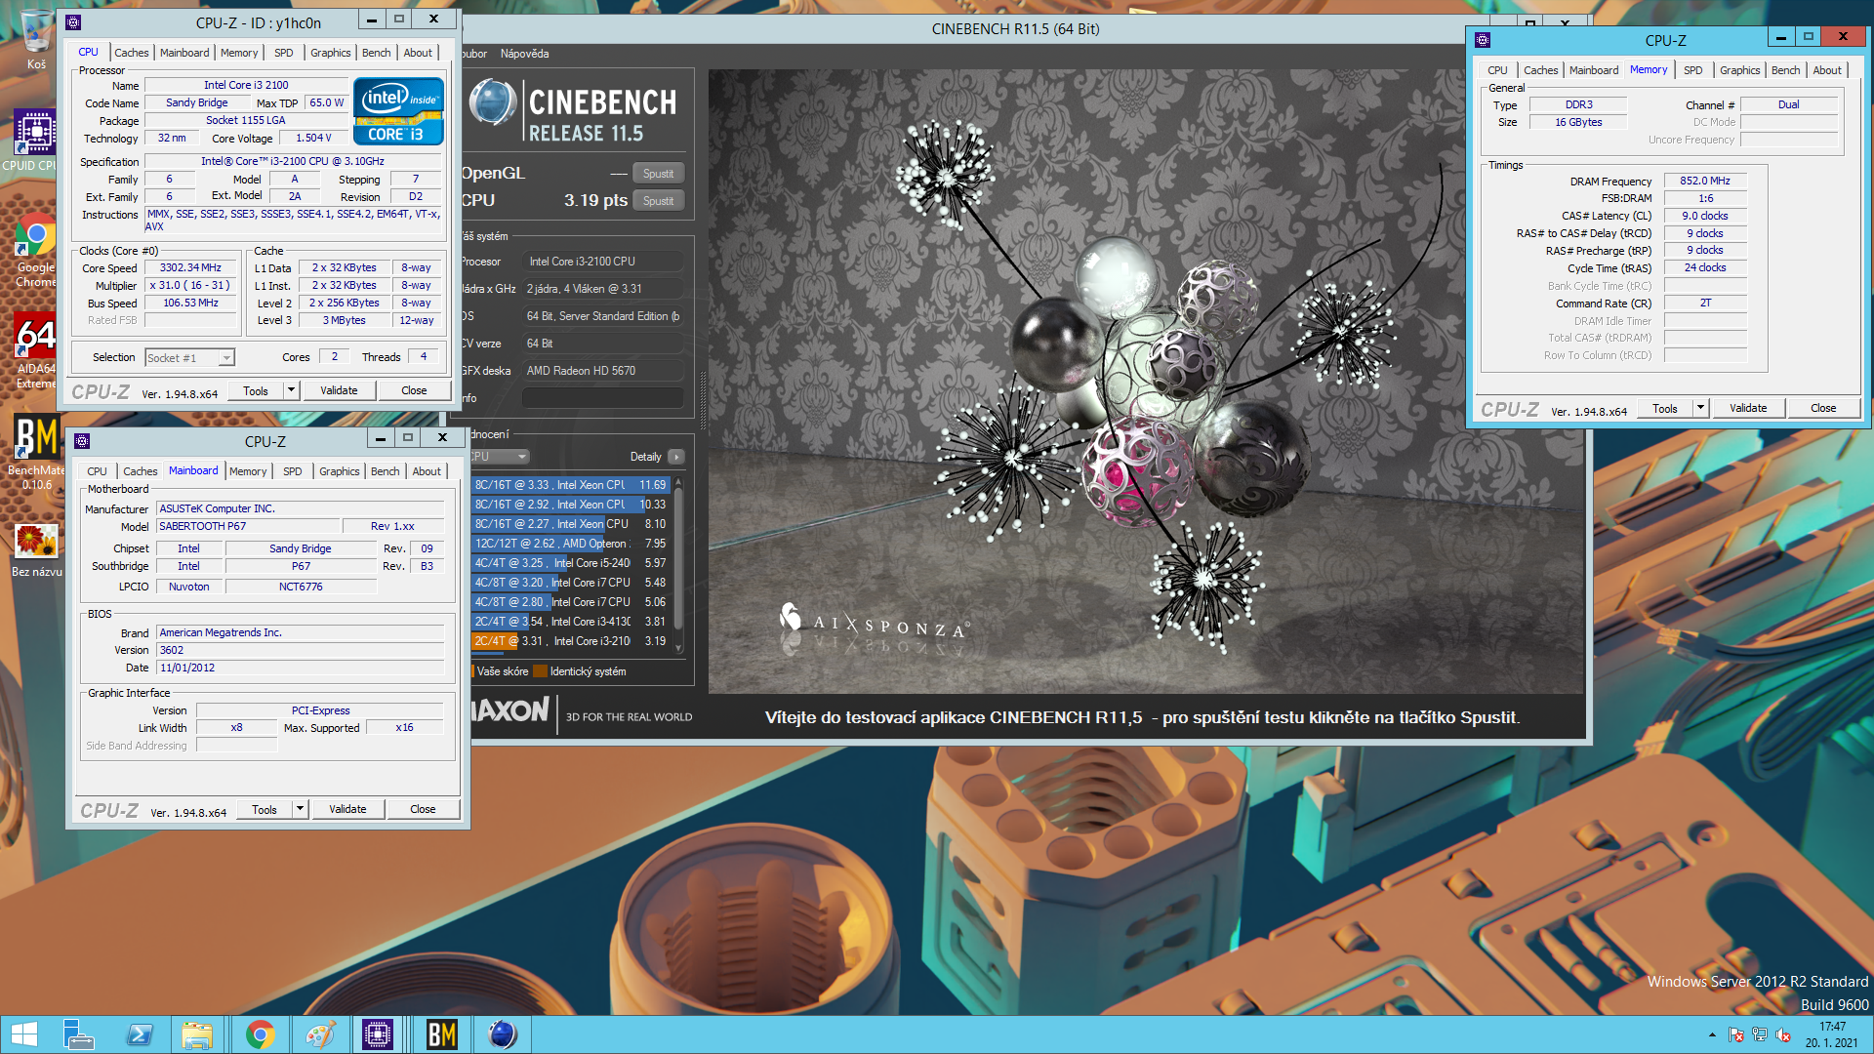1874x1054 pixels.
Task: Click the muted volume tray icon
Action: (1783, 1034)
